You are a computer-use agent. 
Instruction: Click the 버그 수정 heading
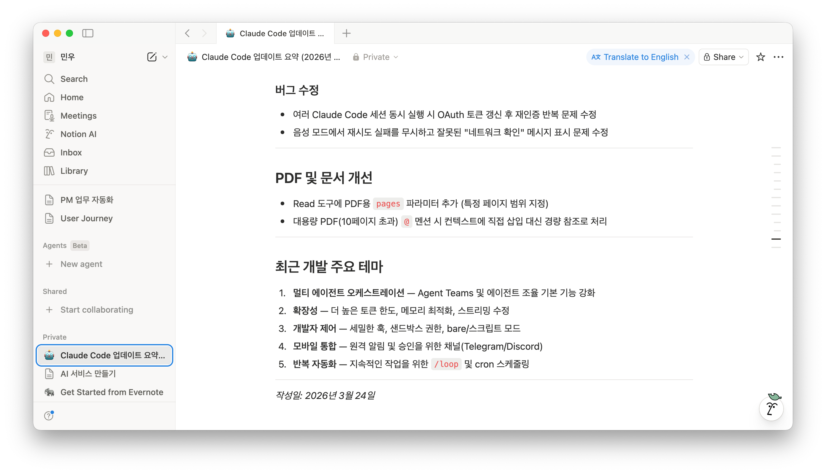click(x=297, y=90)
